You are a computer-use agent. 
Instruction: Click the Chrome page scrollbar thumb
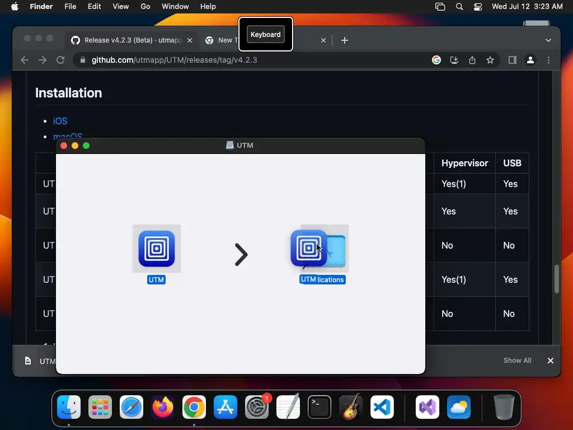[x=557, y=279]
